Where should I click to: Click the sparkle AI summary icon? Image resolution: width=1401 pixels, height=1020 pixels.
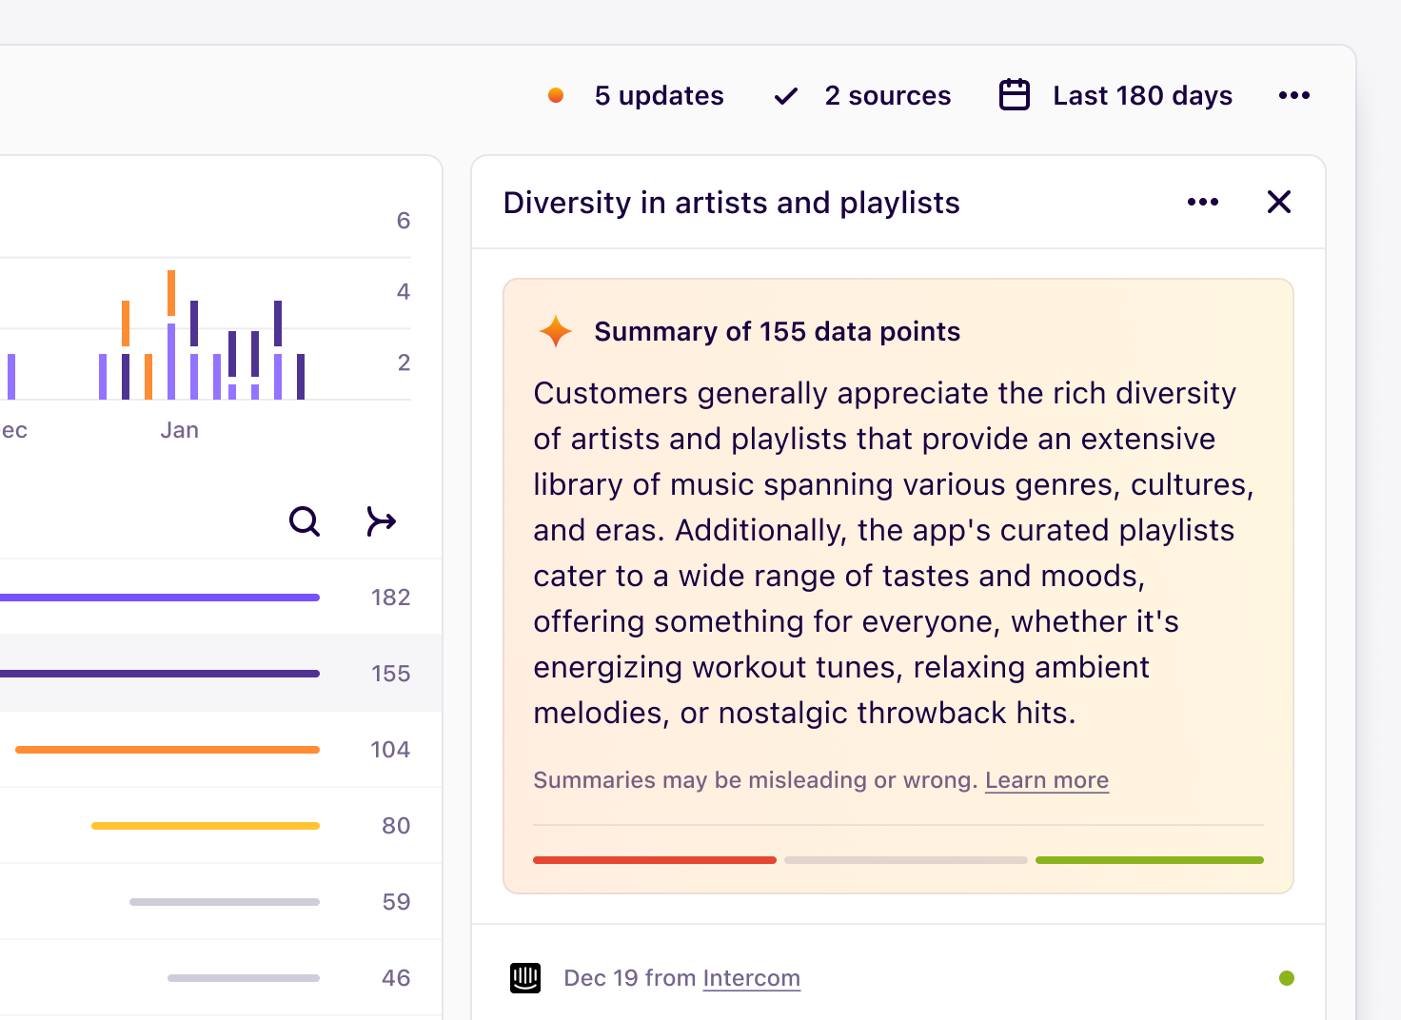555,331
